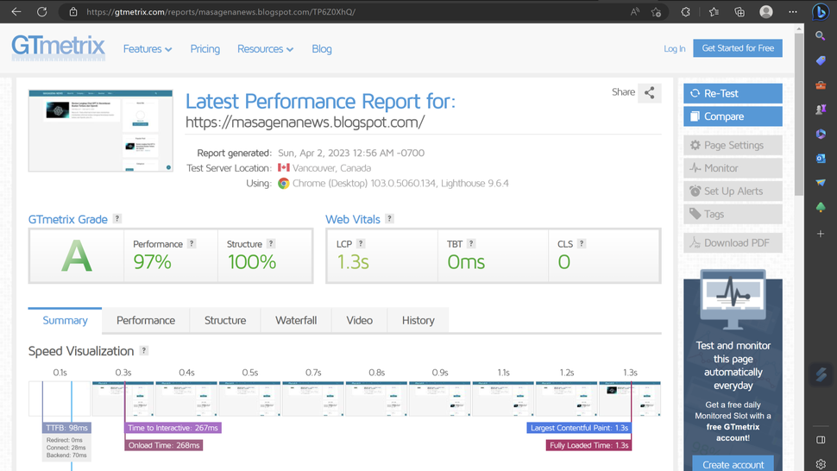Open the Pricing page
The image size is (837, 471).
click(205, 48)
